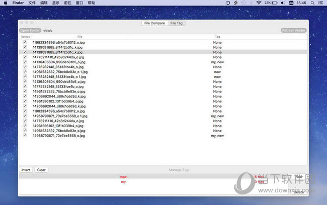Select the 'my' tag row in Manage Tag
The image size is (327, 205).
[x=154, y=182]
